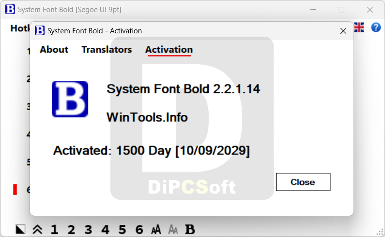Click the main window title bar B icon
The width and height of the screenshot is (385, 237).
point(10,9)
